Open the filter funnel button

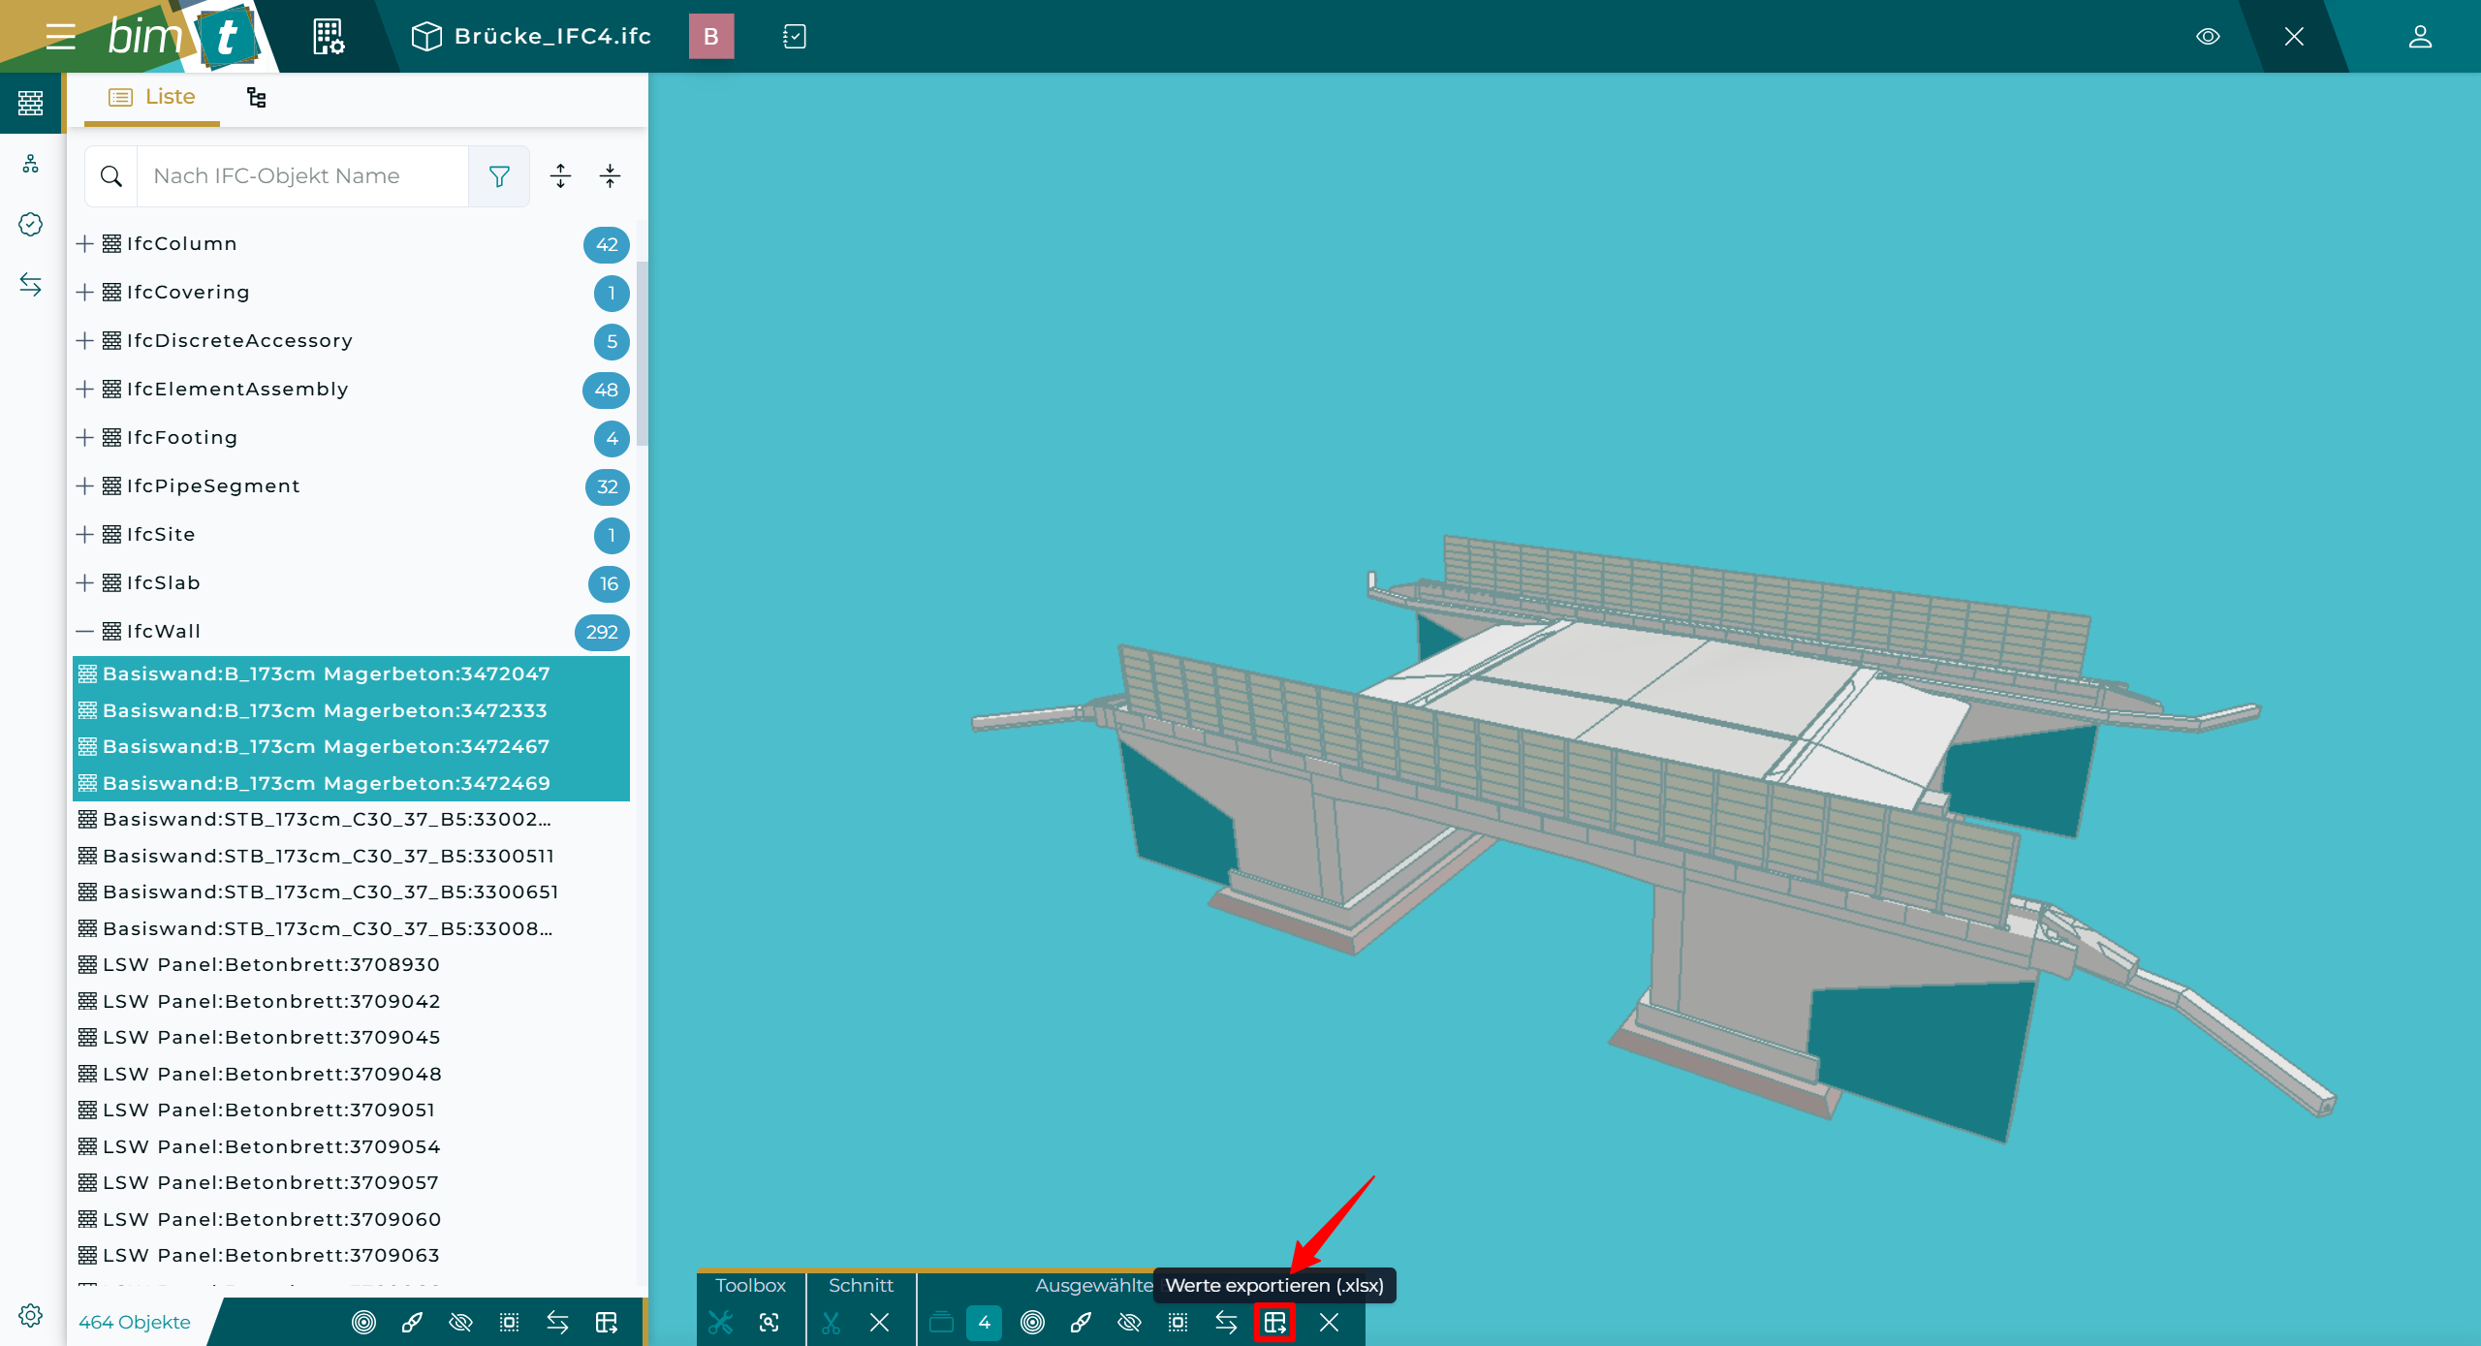[x=499, y=176]
